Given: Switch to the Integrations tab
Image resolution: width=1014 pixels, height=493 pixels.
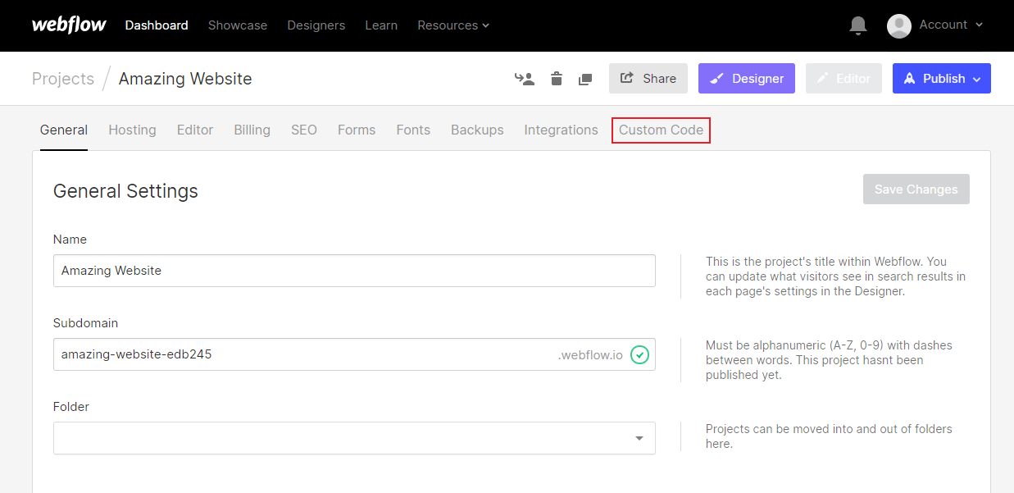Looking at the screenshot, I should [x=562, y=130].
